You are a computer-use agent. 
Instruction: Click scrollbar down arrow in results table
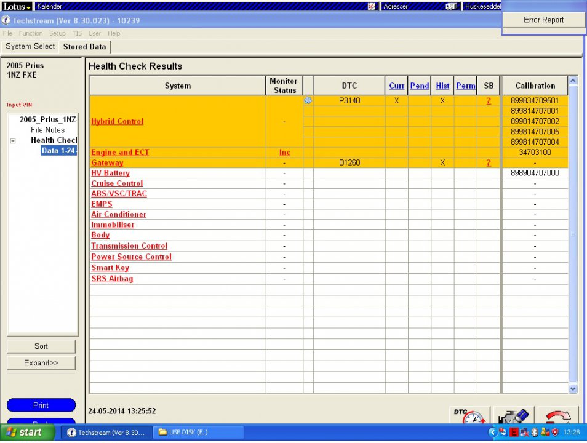pos(573,389)
